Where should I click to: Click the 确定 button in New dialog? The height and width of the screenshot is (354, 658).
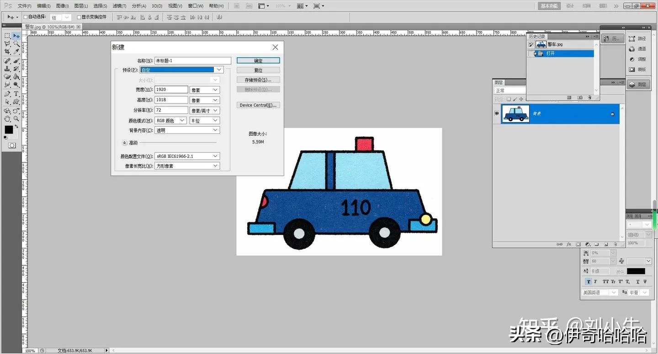point(258,61)
